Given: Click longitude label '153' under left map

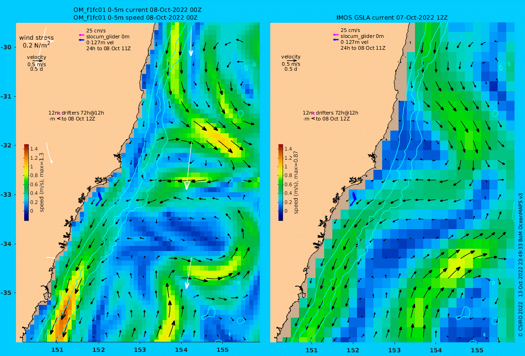Looking at the screenshot, I should pyautogui.click(x=140, y=350).
